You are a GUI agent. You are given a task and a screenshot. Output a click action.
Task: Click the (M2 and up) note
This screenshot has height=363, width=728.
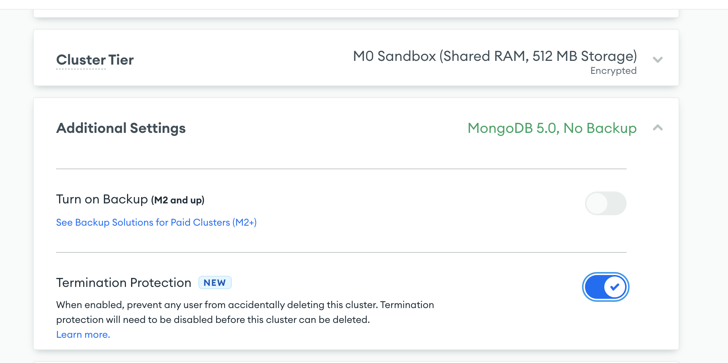click(x=178, y=200)
